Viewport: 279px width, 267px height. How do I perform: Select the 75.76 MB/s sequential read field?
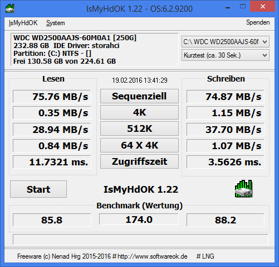pyautogui.click(x=52, y=97)
